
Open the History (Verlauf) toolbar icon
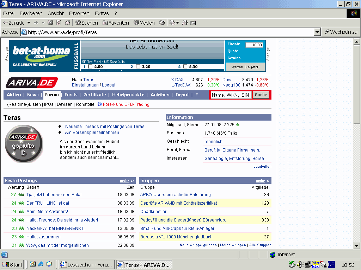pos(162,23)
